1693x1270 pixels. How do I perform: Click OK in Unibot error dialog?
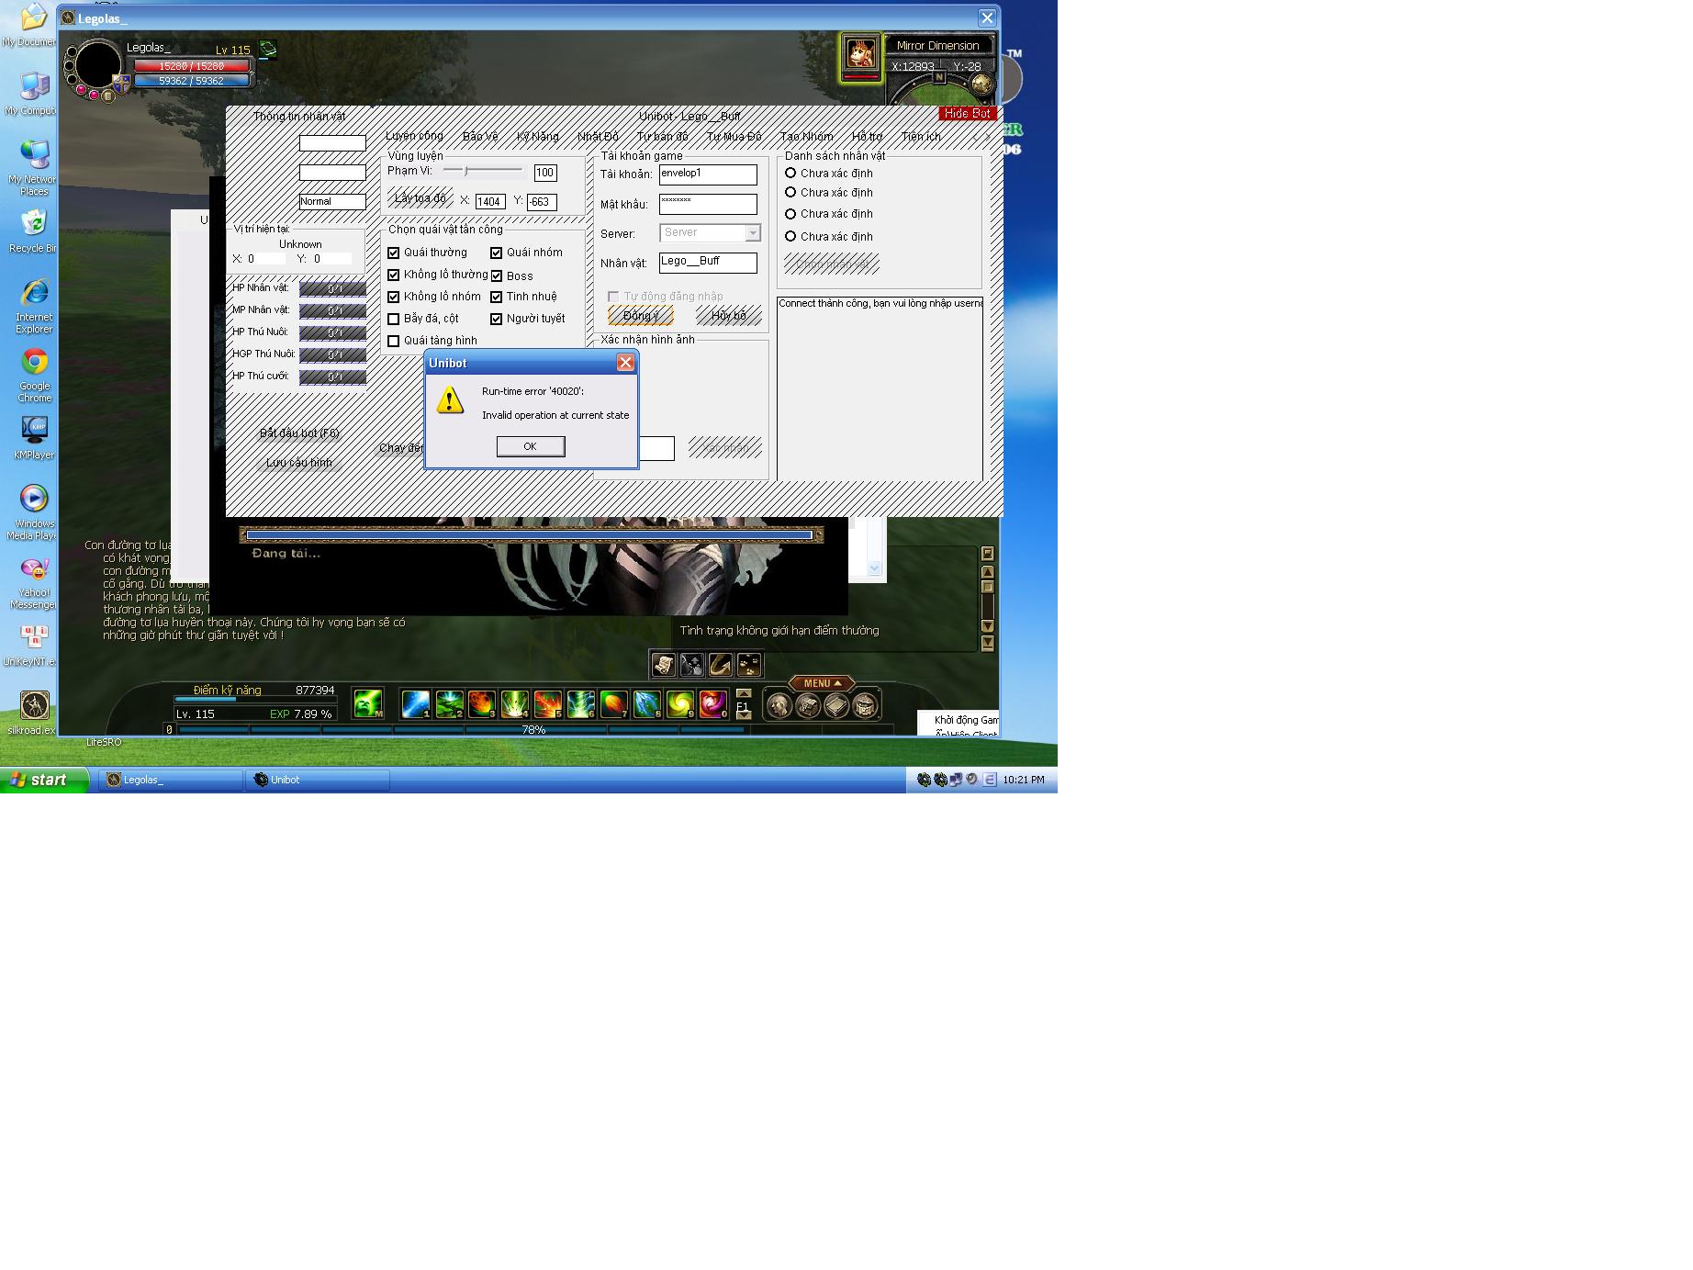click(531, 446)
